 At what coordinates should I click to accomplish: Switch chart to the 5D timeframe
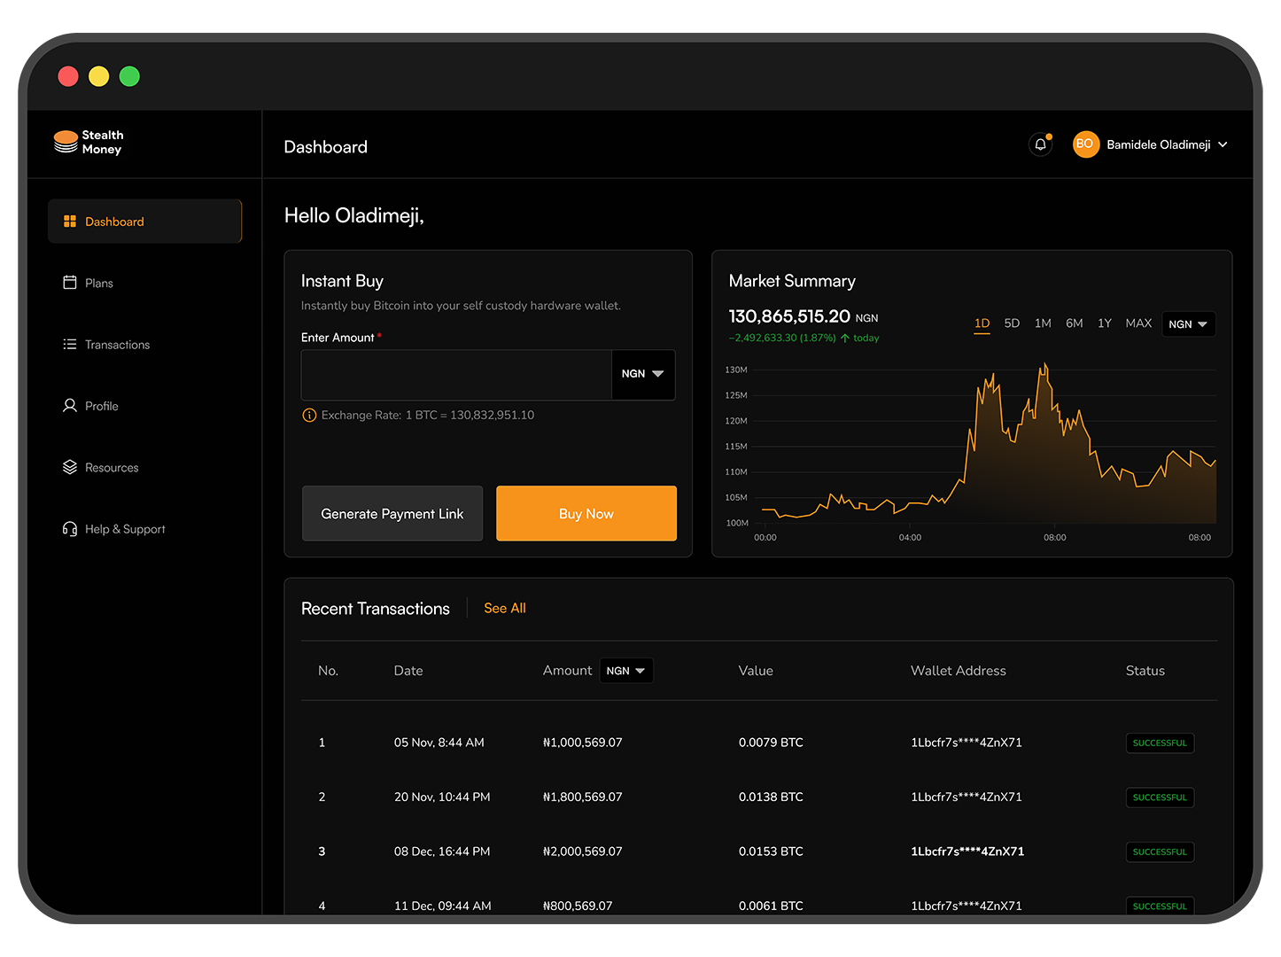point(1012,323)
